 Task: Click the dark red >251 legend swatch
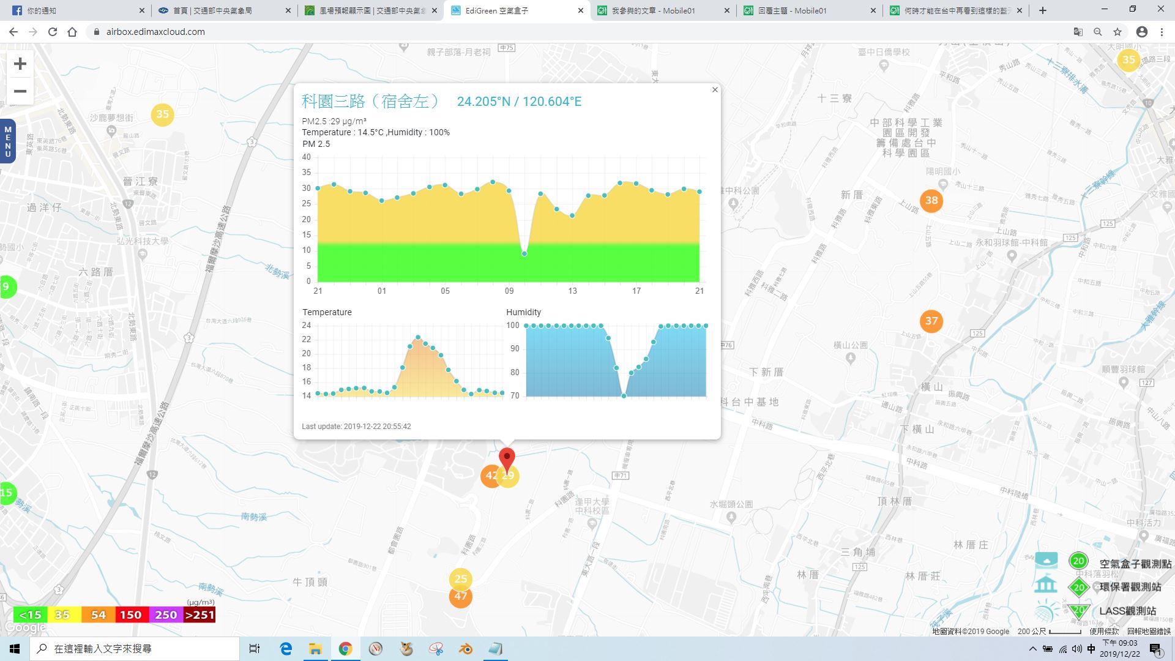(x=200, y=614)
